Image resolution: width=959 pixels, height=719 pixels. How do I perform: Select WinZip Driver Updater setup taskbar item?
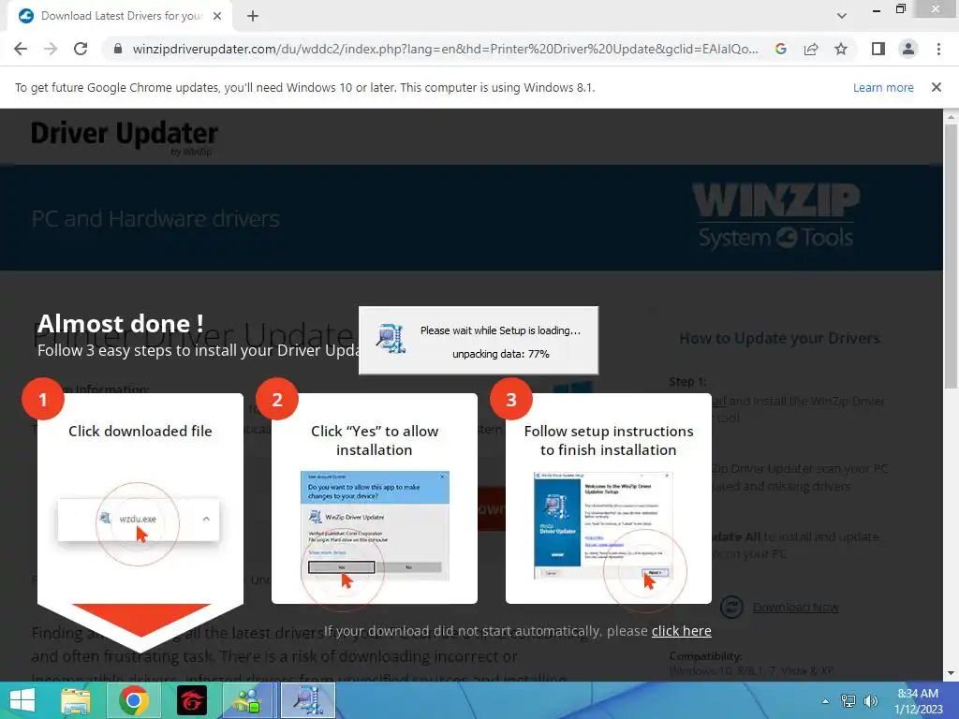tap(308, 700)
